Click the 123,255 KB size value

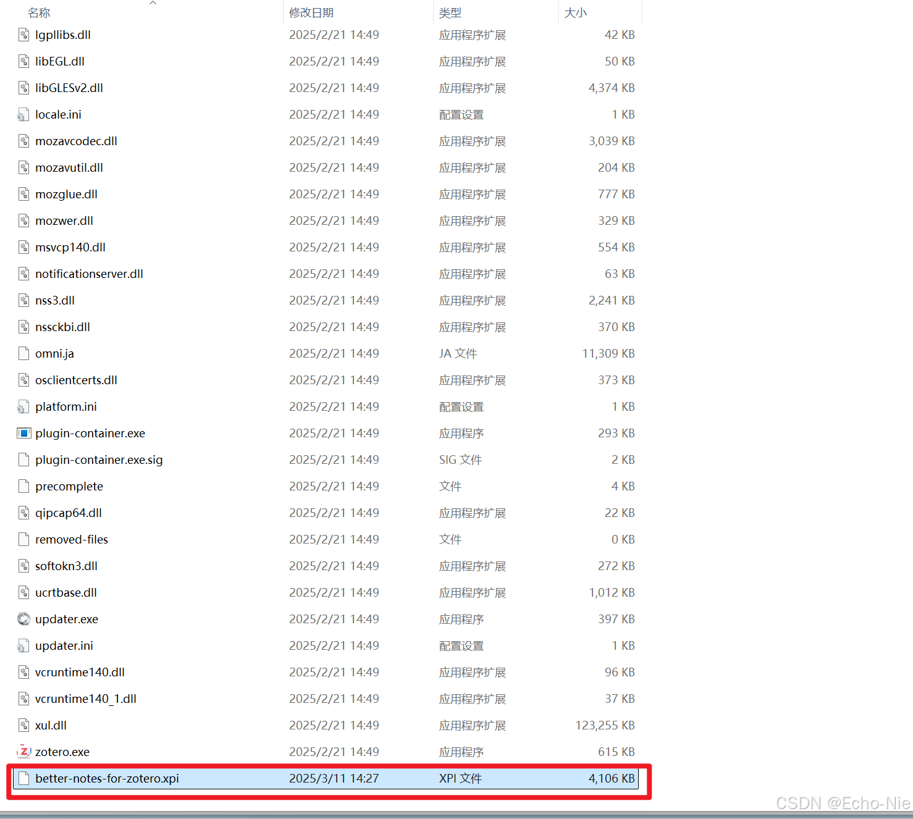click(605, 725)
